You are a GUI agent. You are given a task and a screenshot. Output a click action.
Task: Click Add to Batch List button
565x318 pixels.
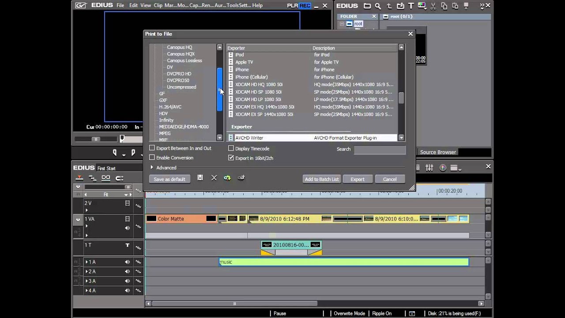[x=322, y=179]
